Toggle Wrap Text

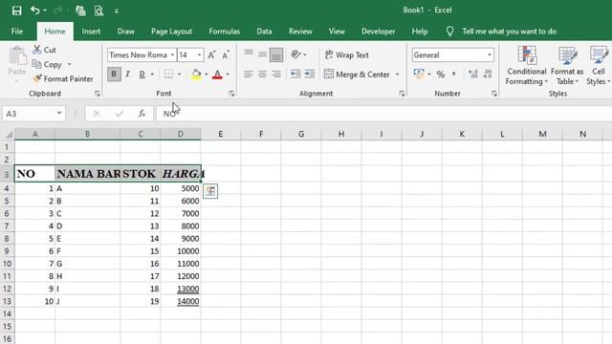click(346, 55)
